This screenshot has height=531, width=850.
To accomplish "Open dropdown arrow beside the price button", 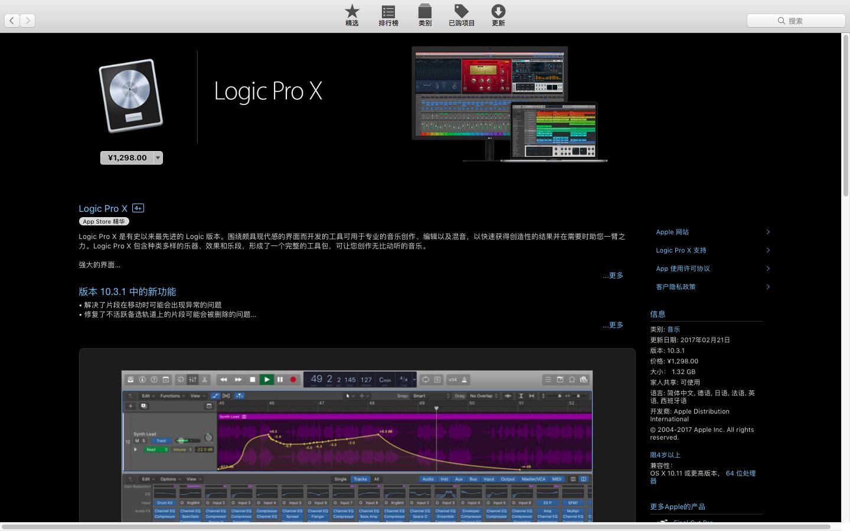I will (158, 158).
